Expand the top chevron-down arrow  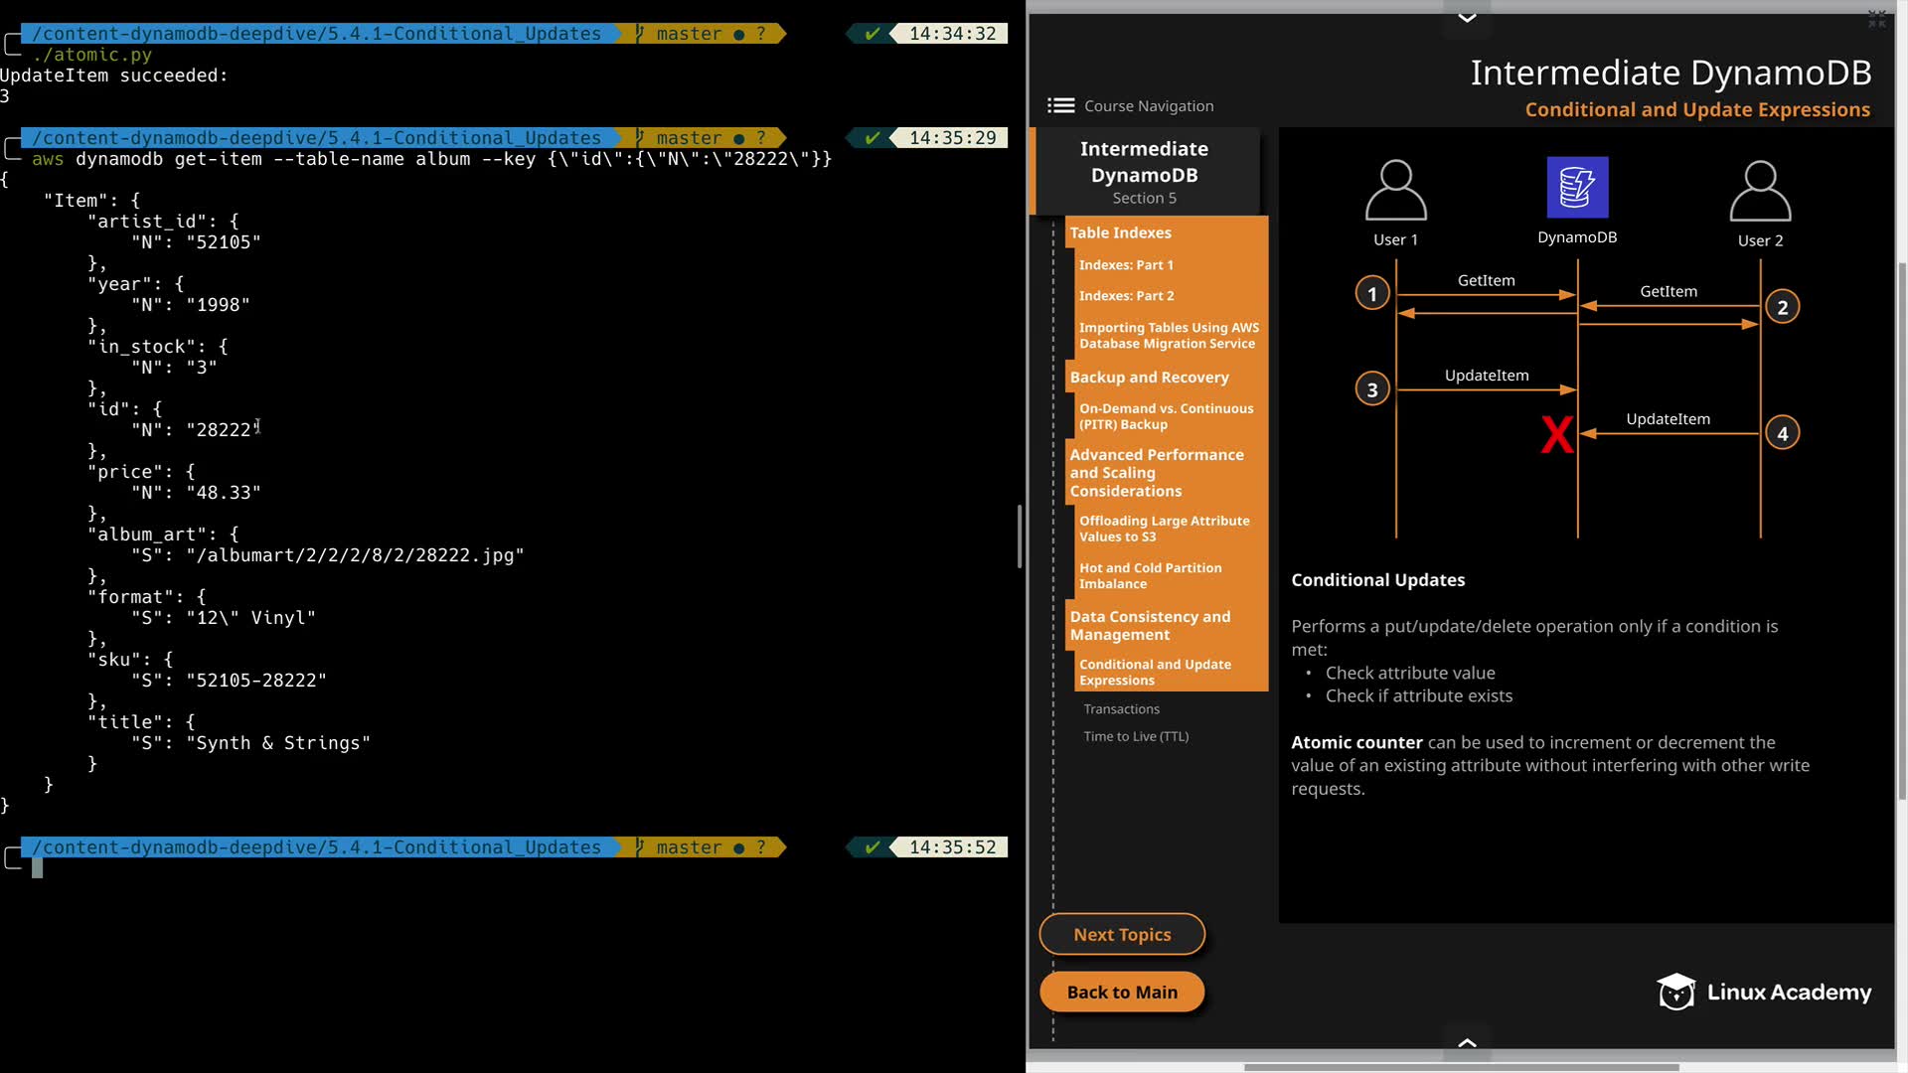(x=1466, y=17)
